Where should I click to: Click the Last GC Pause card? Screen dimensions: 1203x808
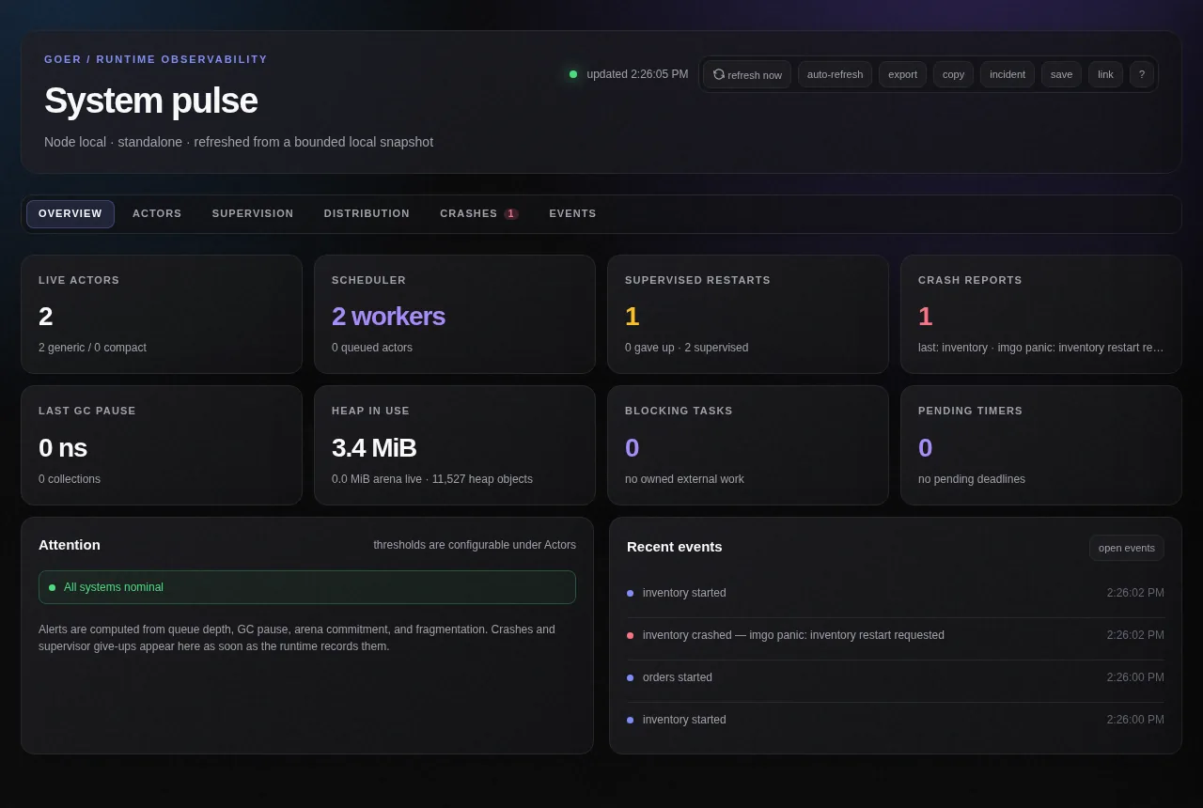click(x=162, y=445)
